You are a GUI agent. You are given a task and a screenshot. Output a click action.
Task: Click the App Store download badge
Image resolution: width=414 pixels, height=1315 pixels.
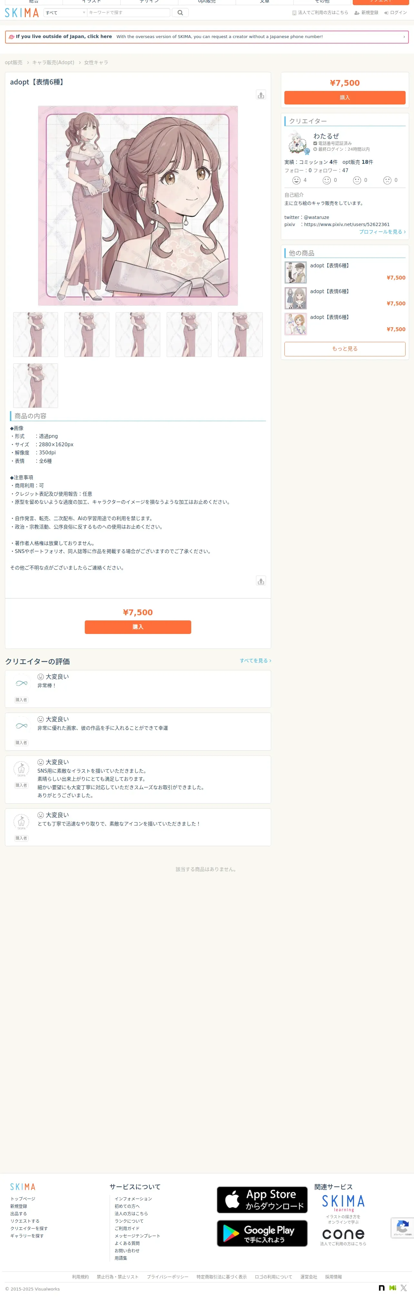point(262,1200)
